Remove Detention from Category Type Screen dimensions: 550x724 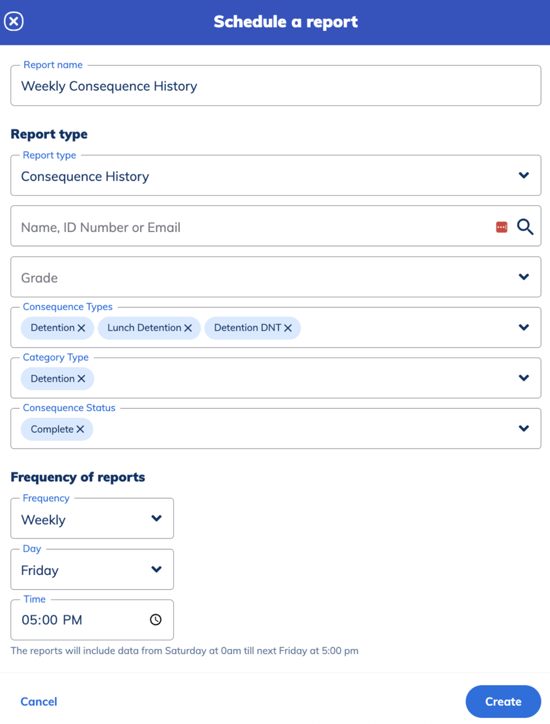pos(81,379)
